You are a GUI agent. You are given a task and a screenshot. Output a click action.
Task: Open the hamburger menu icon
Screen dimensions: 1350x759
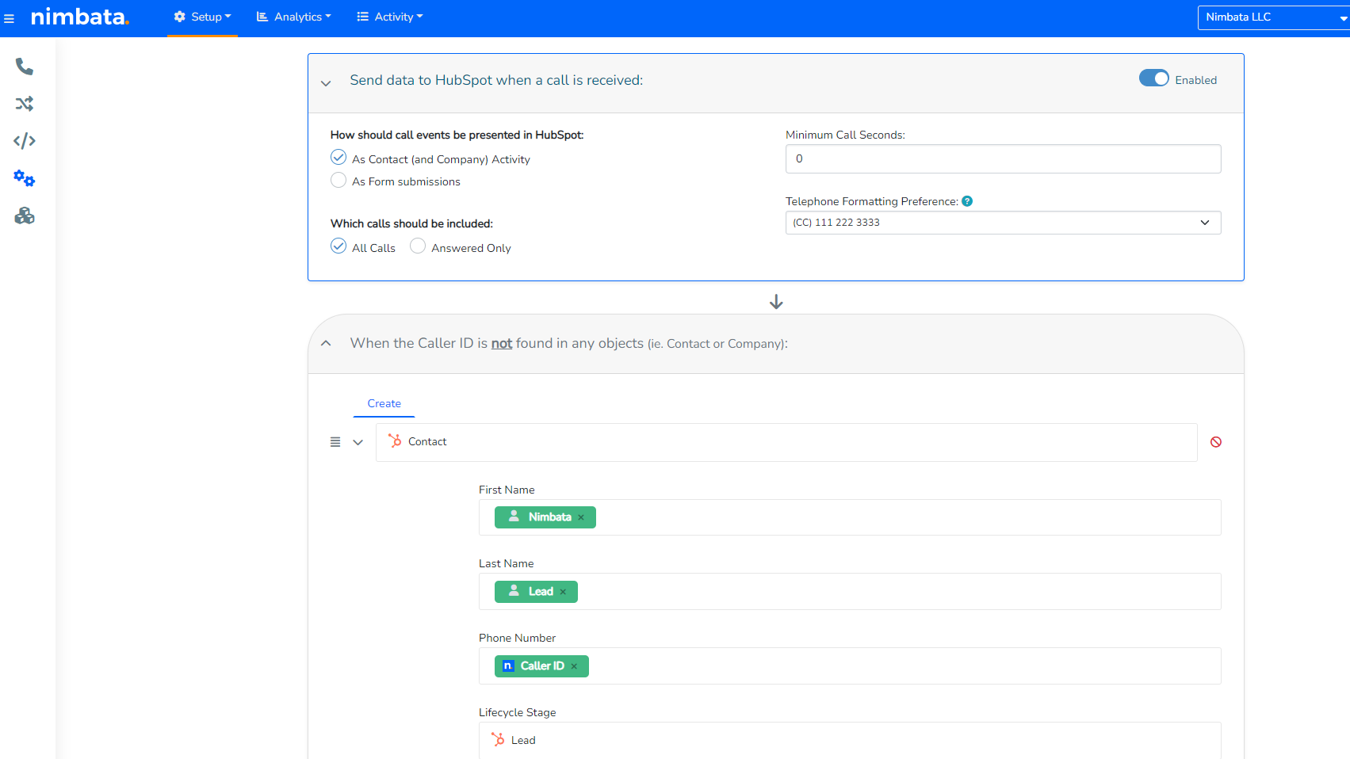coord(10,18)
